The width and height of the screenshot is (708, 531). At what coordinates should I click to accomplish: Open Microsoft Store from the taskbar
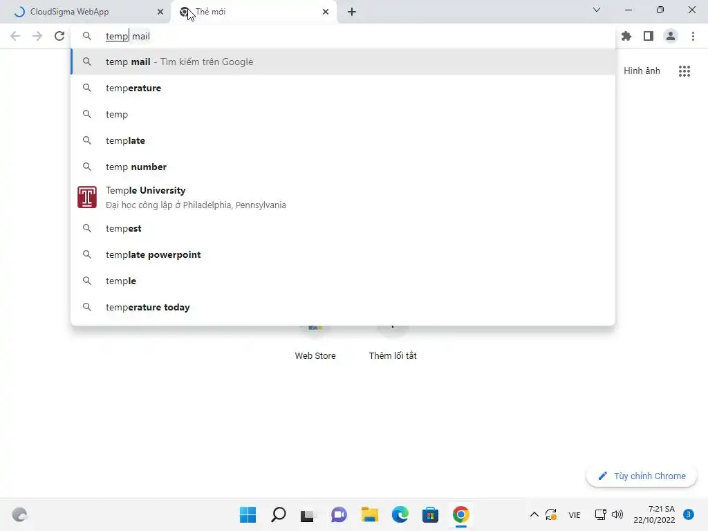coord(430,514)
